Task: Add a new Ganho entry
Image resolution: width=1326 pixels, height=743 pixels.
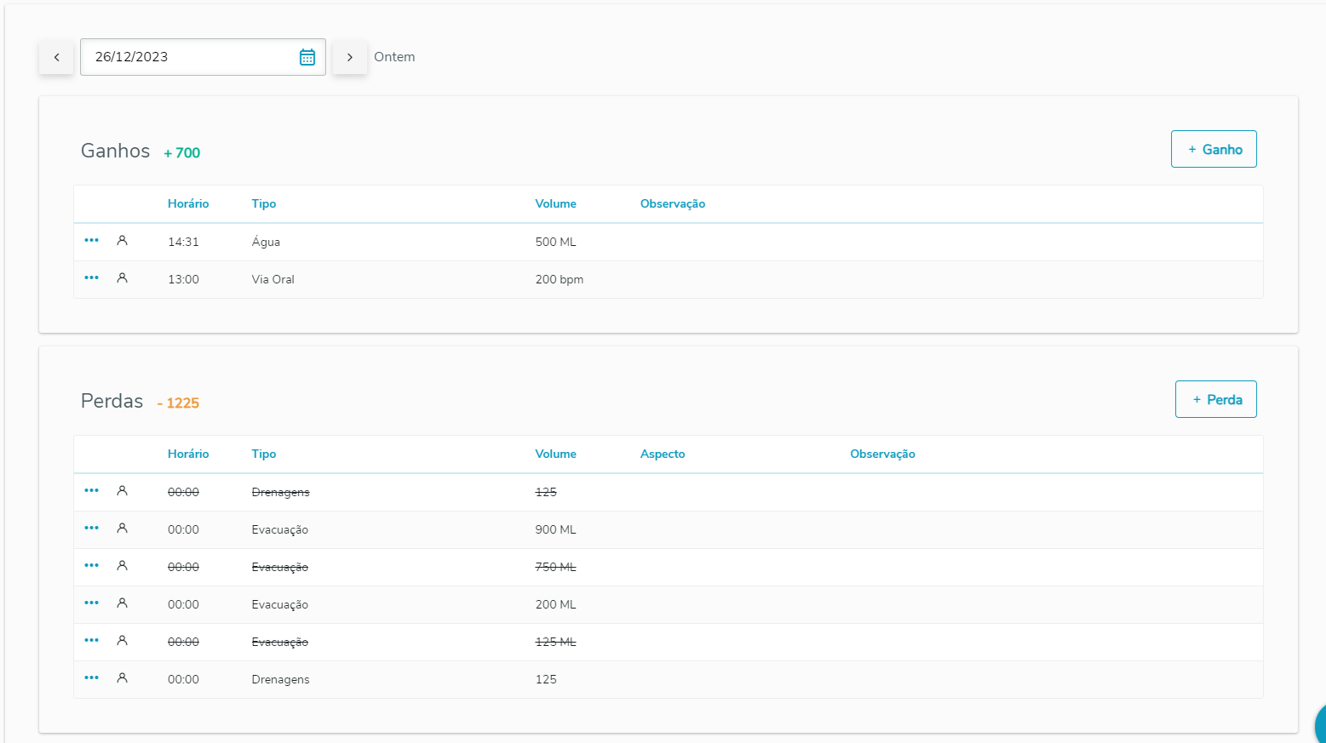Action: (x=1213, y=149)
